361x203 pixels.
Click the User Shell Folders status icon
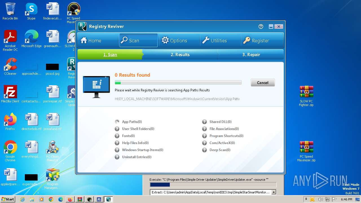click(x=117, y=129)
